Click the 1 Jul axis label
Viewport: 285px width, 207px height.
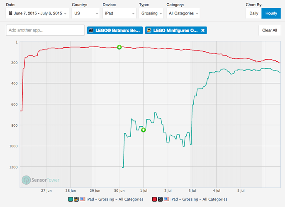click(x=144, y=191)
